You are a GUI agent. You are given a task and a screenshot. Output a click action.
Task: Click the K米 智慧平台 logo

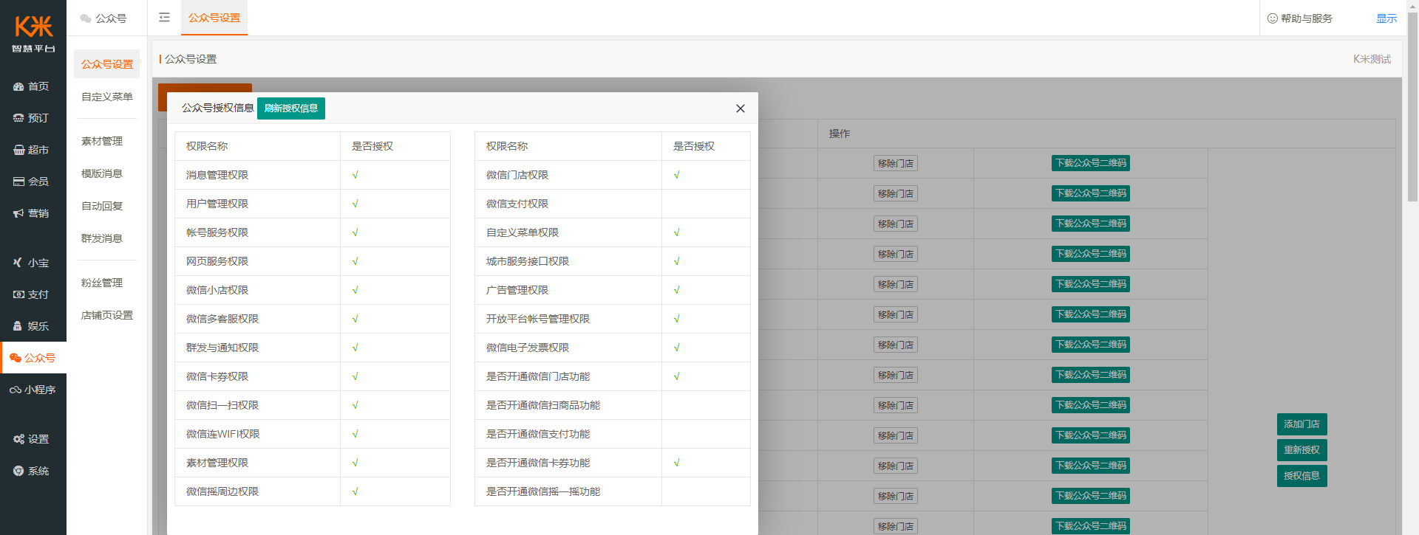point(33,34)
